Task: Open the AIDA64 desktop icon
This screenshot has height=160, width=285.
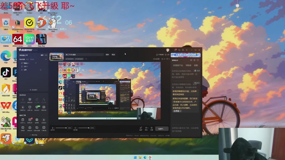Action: point(17,40)
